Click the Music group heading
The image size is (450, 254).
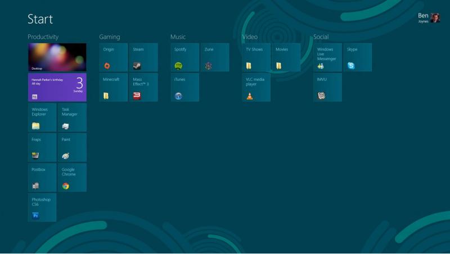click(x=178, y=37)
